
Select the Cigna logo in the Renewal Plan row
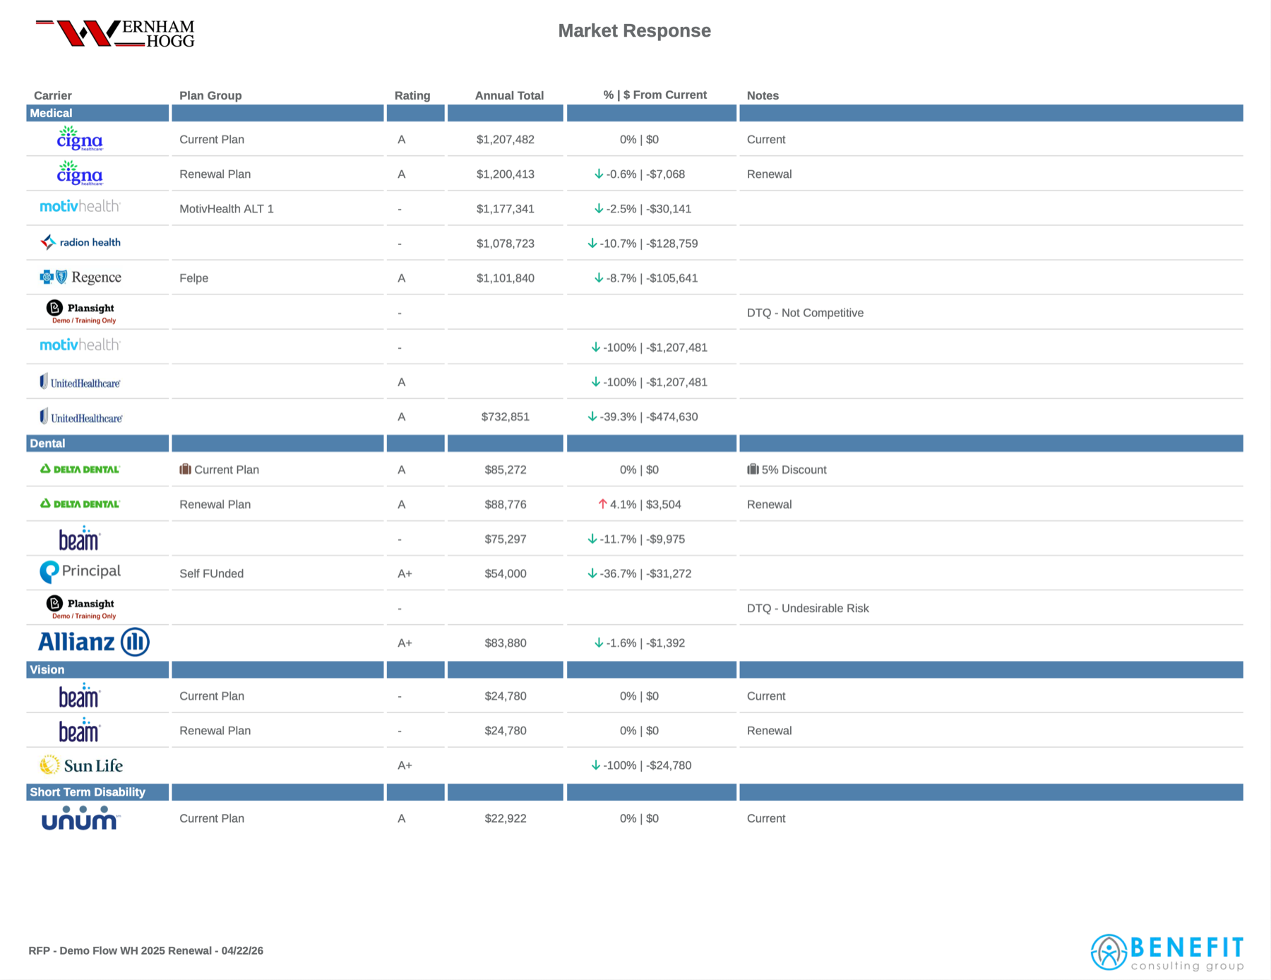[x=80, y=174]
